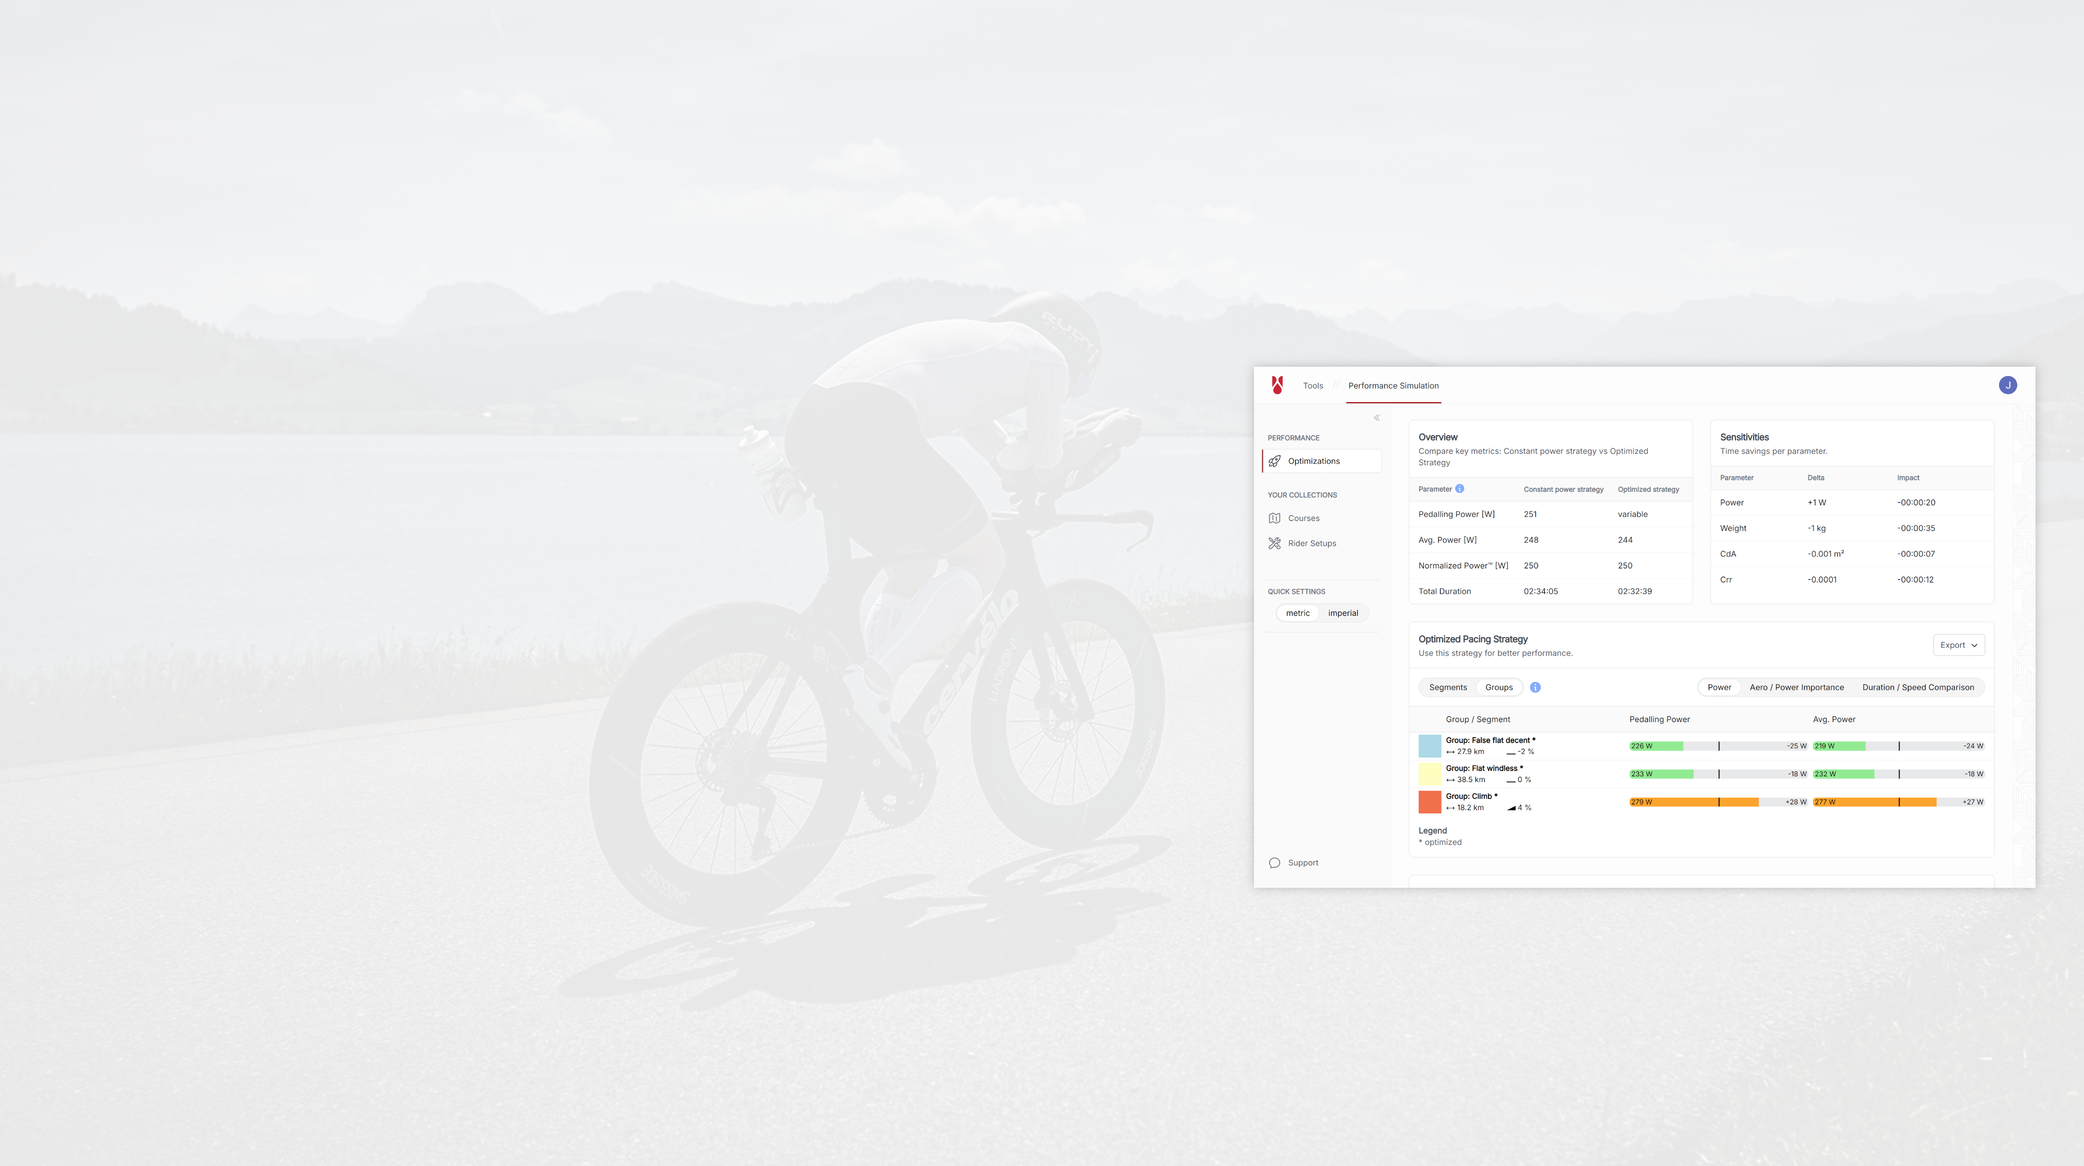
Task: Click Climb pedalling power 279 W bar
Action: tap(1692, 802)
